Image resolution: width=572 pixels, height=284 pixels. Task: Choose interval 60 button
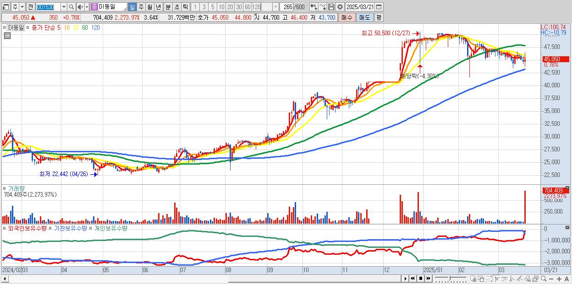pyautogui.click(x=247, y=7)
